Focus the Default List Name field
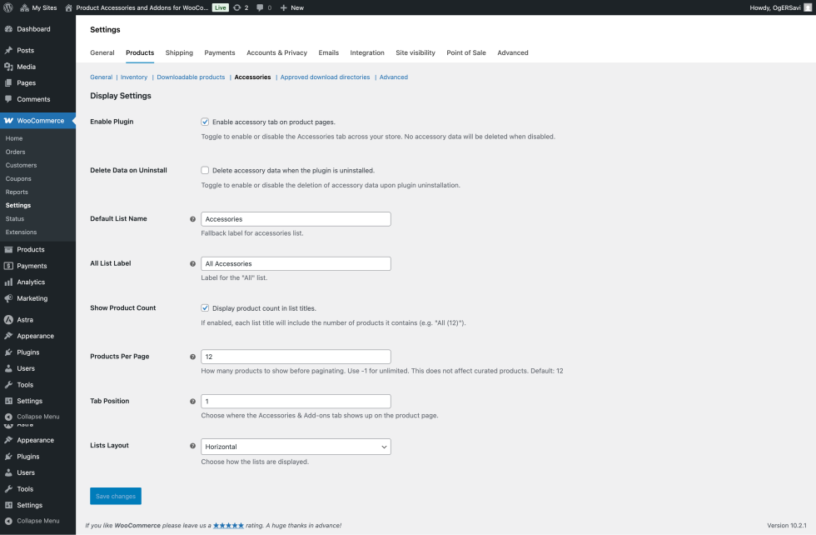 296,219
